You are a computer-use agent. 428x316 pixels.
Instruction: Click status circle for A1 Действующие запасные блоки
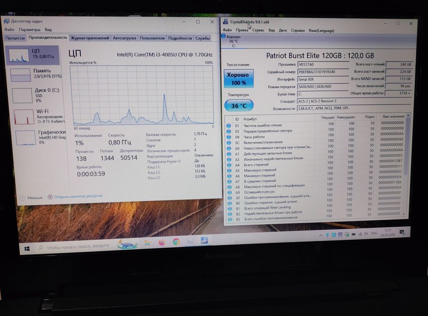point(229,154)
